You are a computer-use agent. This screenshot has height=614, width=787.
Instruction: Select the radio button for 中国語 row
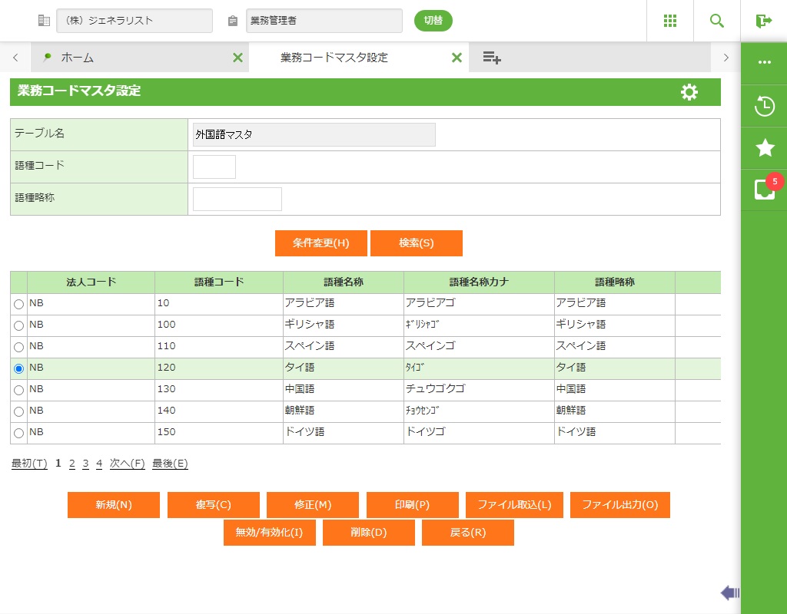[19, 390]
